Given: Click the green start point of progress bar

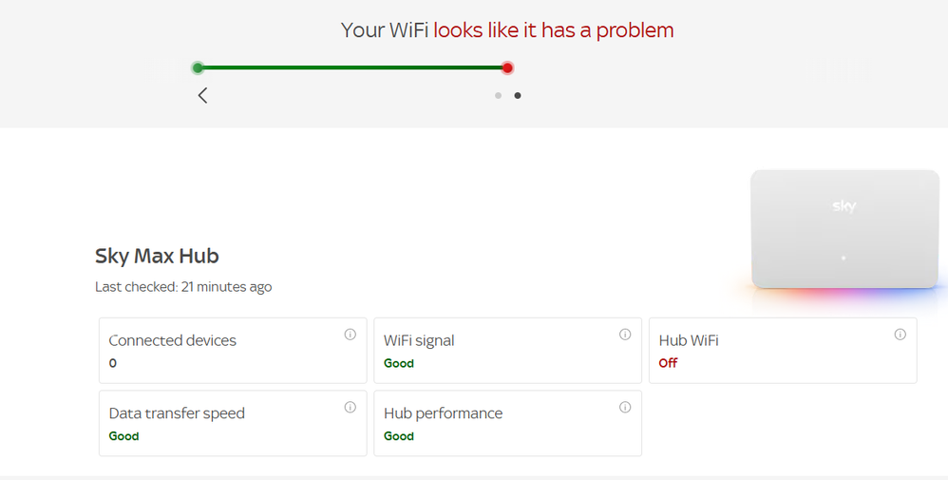Looking at the screenshot, I should [x=198, y=67].
